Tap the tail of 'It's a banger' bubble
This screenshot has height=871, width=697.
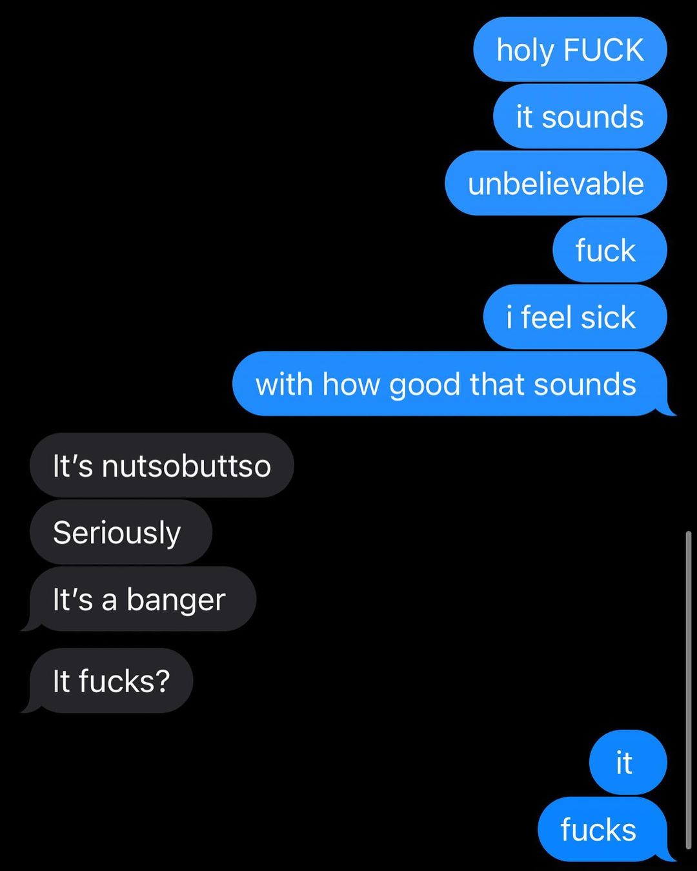click(x=28, y=623)
